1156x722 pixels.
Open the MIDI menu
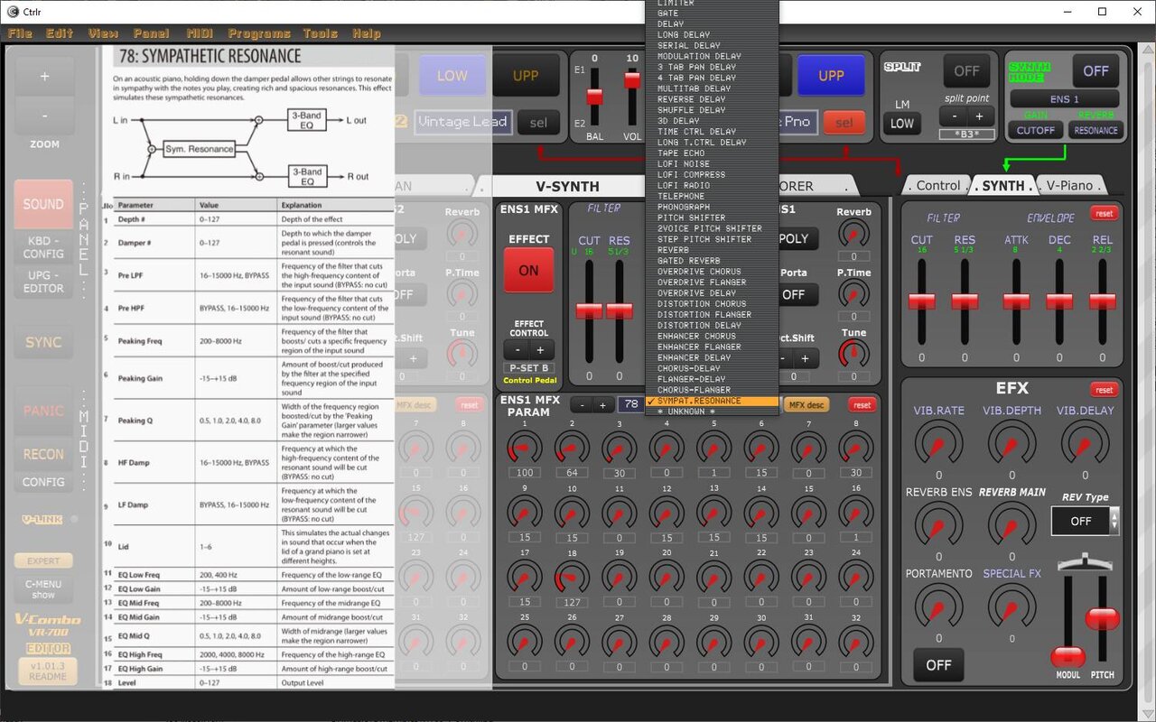(200, 33)
